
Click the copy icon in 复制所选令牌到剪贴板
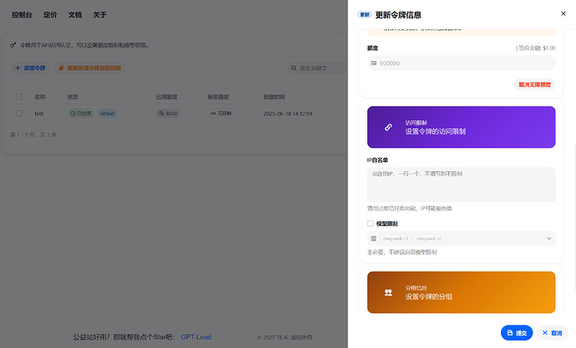click(x=61, y=68)
